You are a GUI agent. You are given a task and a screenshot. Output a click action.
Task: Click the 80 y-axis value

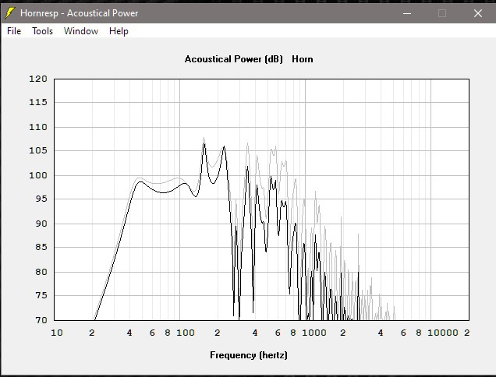point(41,272)
